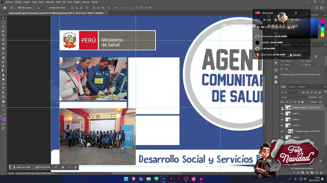Open Adobe Illustrator from the Windows taskbar

click(171, 179)
